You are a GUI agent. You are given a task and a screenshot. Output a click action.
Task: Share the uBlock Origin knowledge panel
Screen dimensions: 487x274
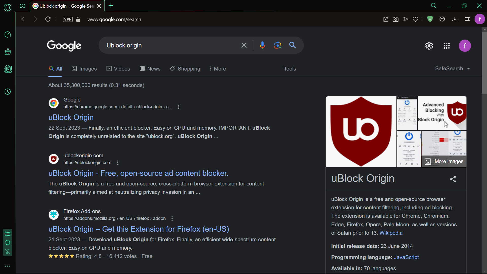click(453, 179)
